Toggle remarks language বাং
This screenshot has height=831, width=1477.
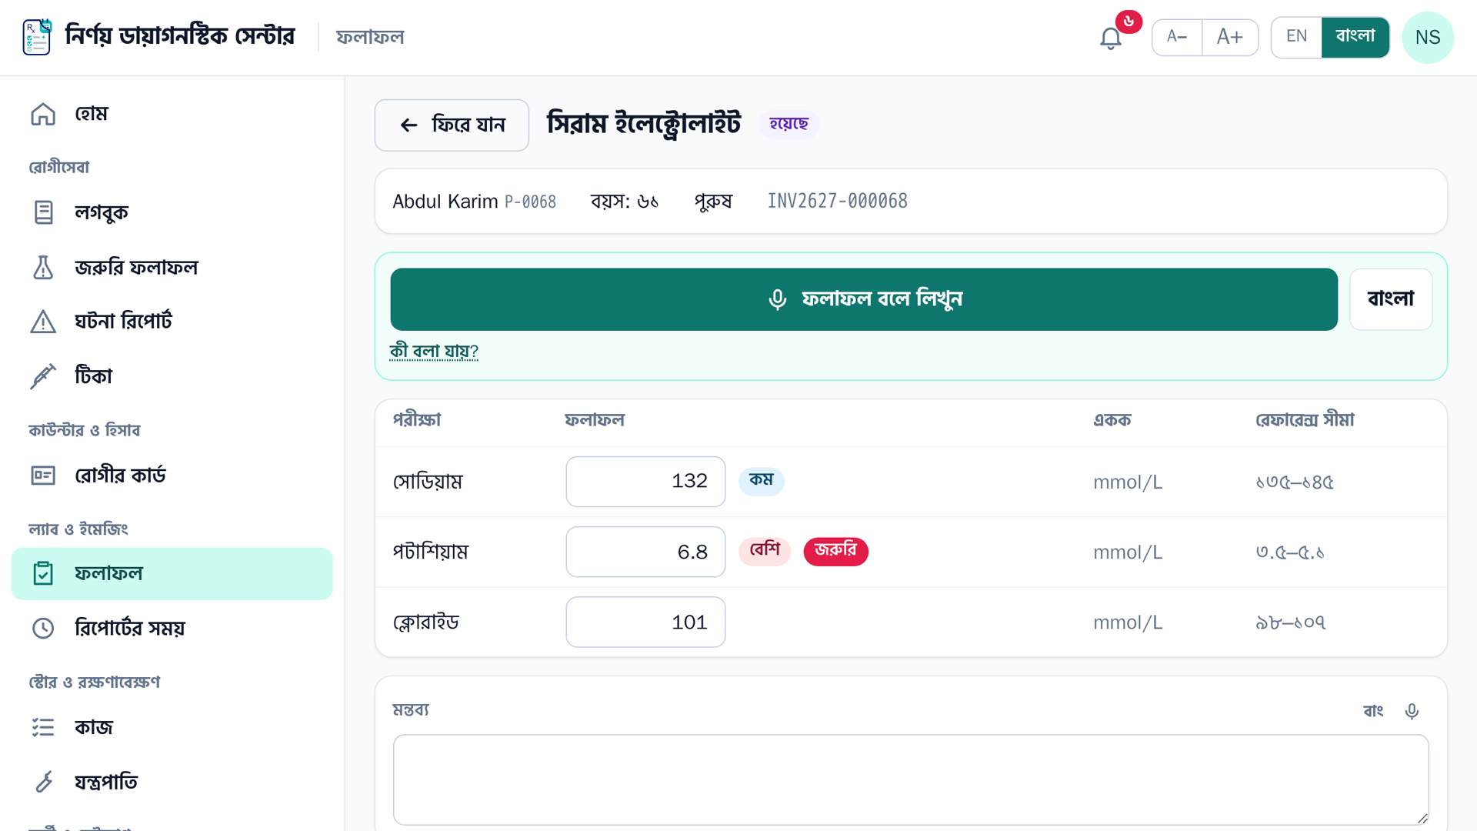(1373, 711)
